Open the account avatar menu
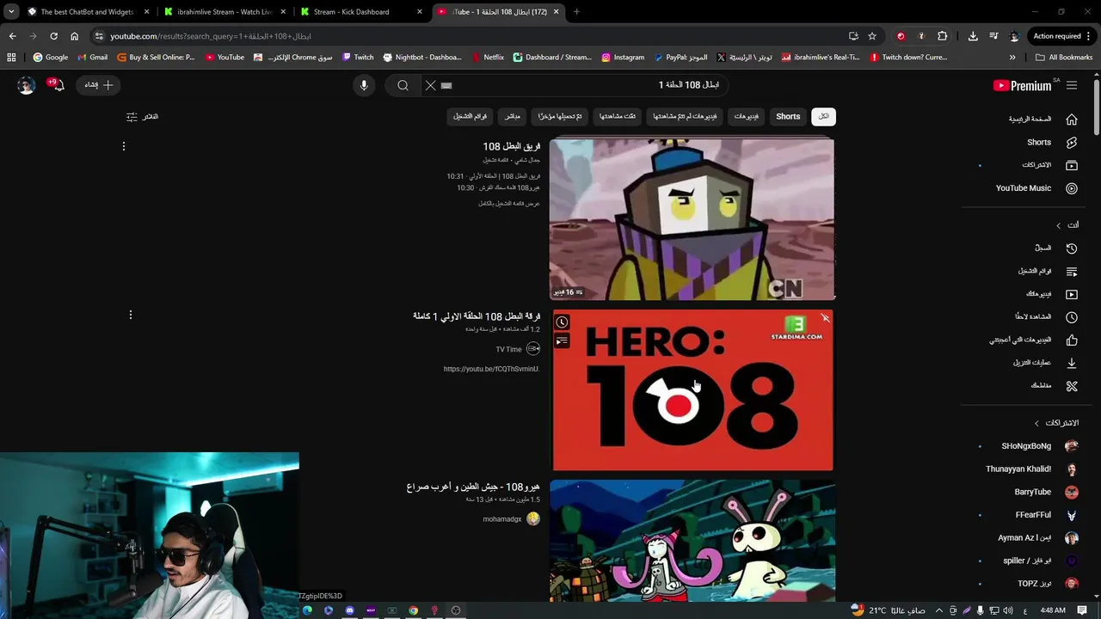This screenshot has height=619, width=1101. tap(27, 85)
